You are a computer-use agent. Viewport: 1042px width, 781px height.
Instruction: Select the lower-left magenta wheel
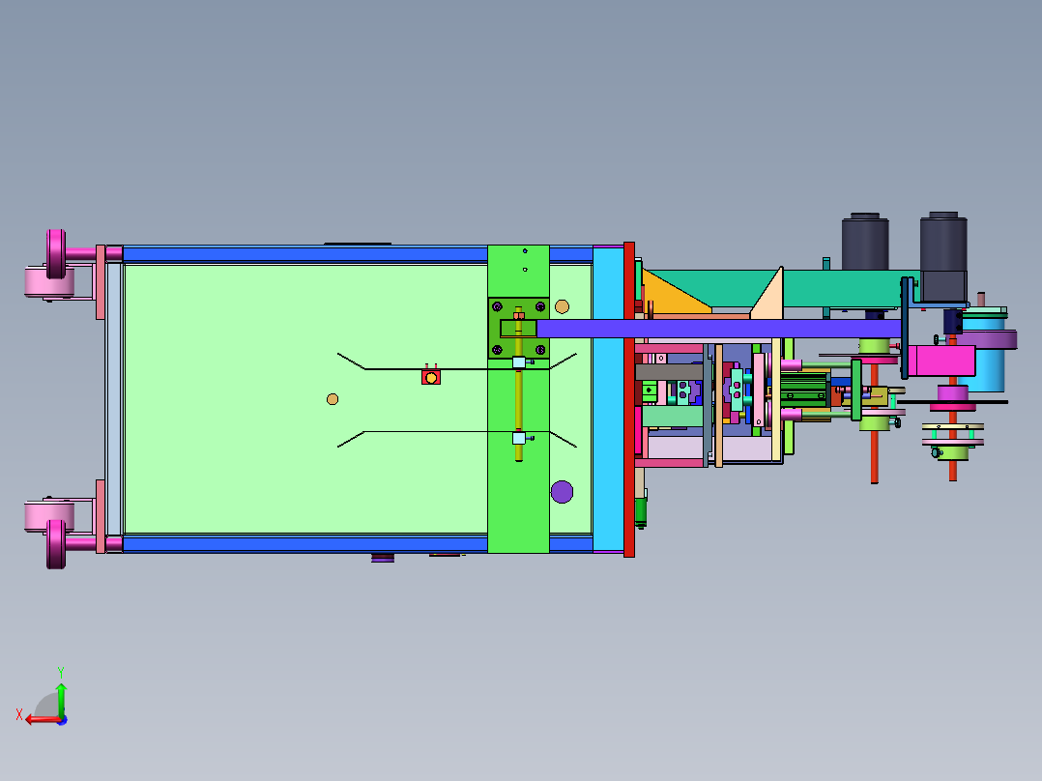(56, 544)
